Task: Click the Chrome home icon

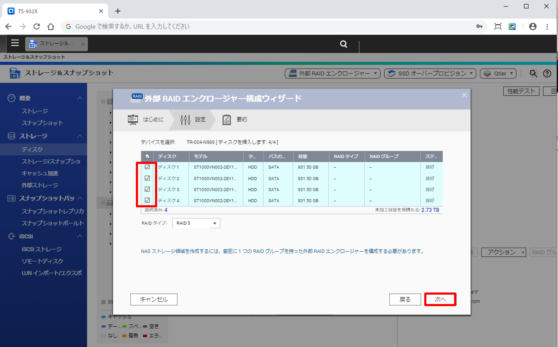Action: pos(51,26)
